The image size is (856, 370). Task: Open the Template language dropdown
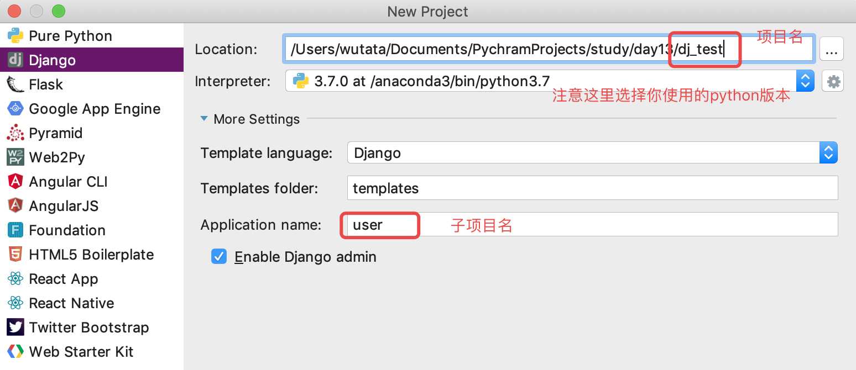pos(828,152)
